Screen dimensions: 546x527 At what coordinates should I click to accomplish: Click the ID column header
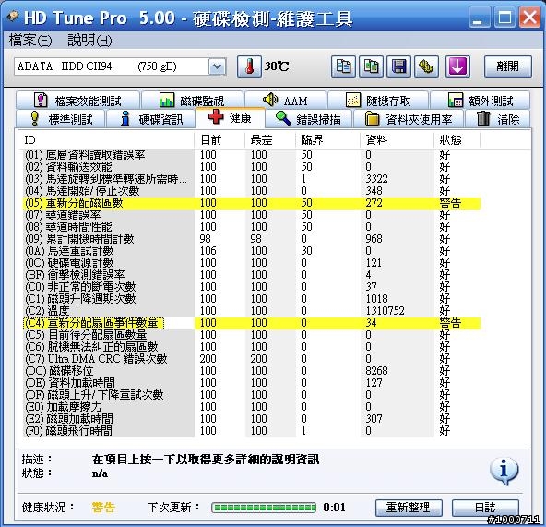coord(106,140)
